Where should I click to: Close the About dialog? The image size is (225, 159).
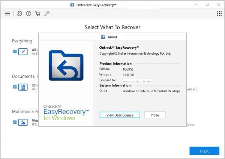click(154, 115)
